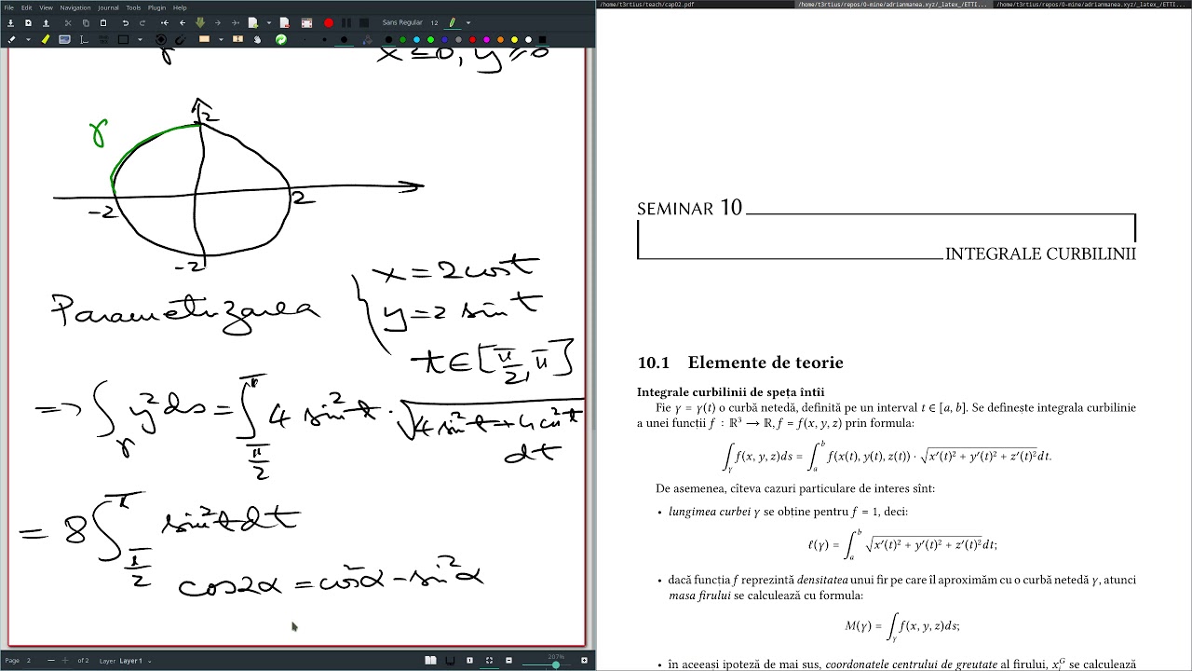Screen dimensions: 1192x671
Task: Click the Sans Regular 12 font button
Action: (410, 22)
